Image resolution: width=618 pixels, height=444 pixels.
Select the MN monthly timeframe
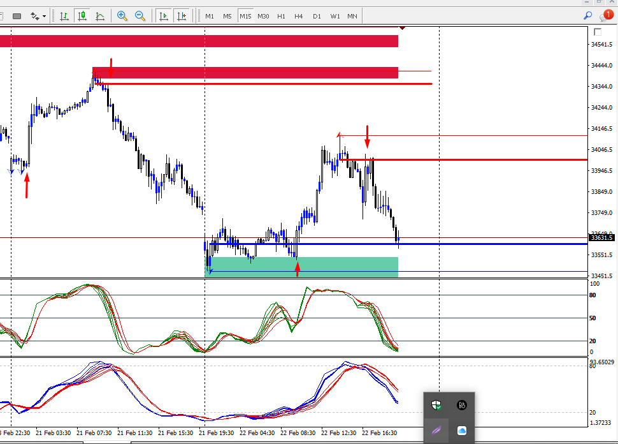352,16
